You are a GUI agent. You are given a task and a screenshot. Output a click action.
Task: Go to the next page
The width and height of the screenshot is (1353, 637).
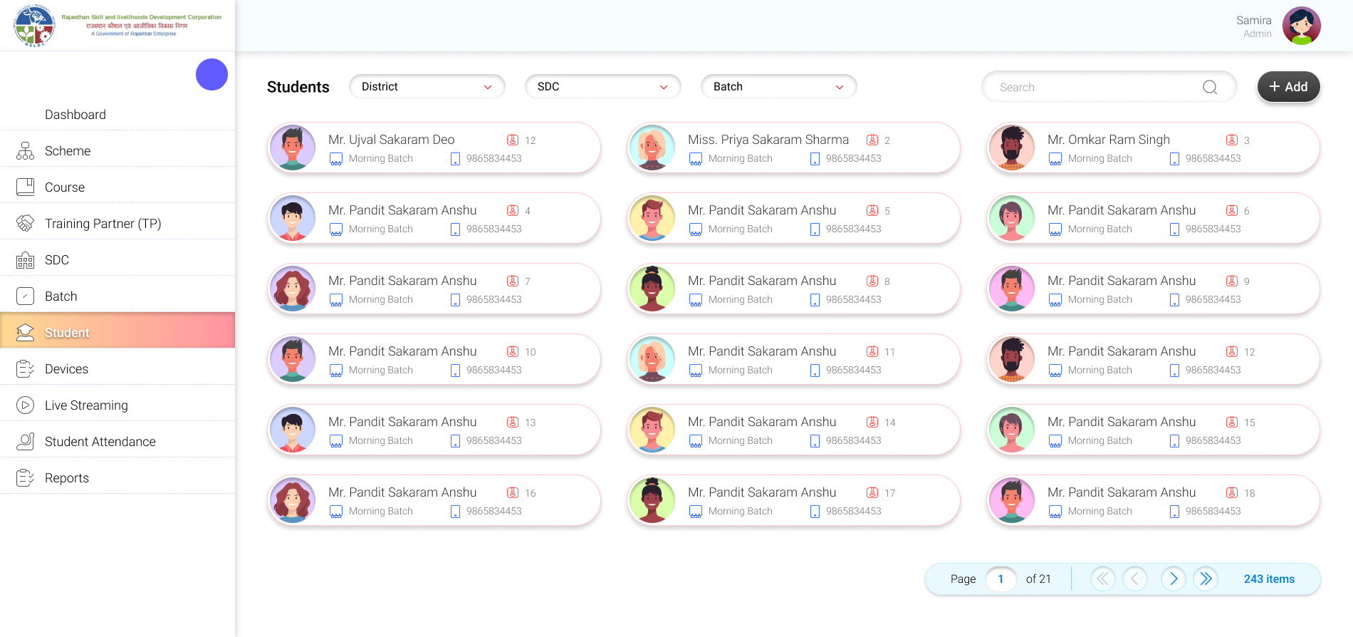[1173, 579]
